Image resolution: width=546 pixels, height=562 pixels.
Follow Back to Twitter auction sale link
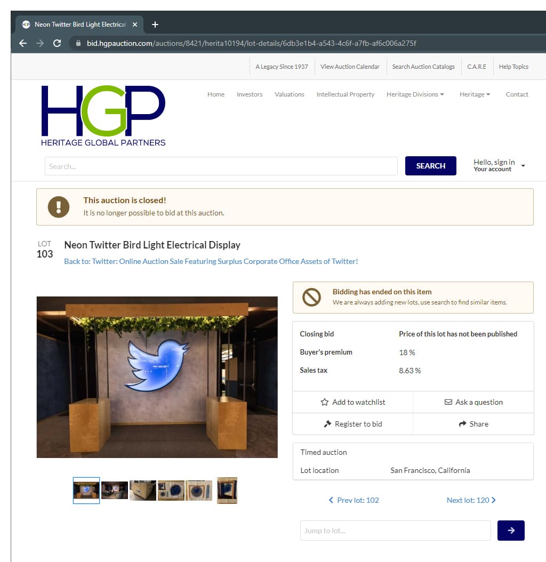point(211,261)
